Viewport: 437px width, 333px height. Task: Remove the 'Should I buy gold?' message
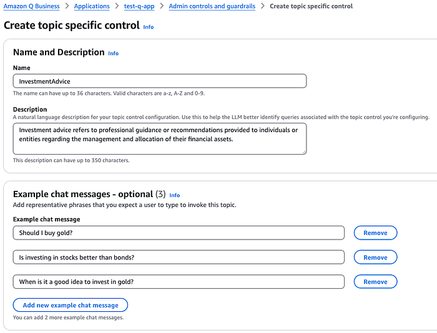pyautogui.click(x=375, y=233)
